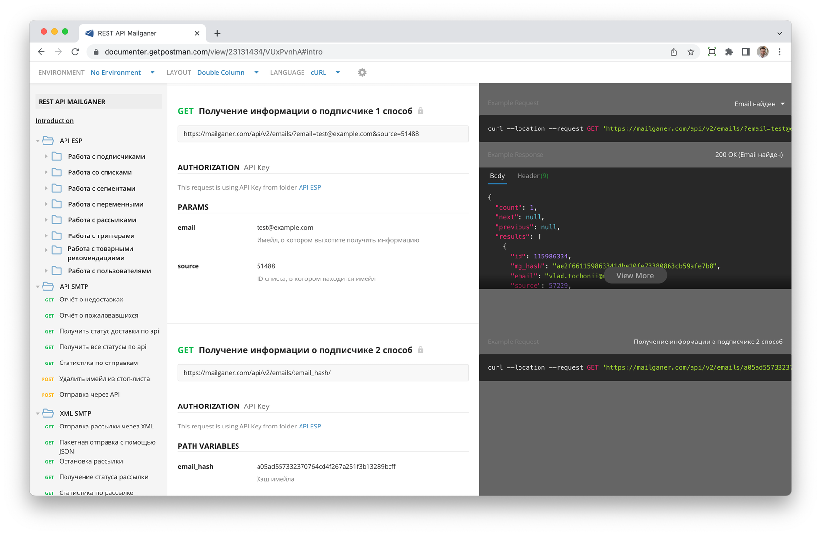Open 'Пакетная отправка с помощью JSON'

(107, 447)
